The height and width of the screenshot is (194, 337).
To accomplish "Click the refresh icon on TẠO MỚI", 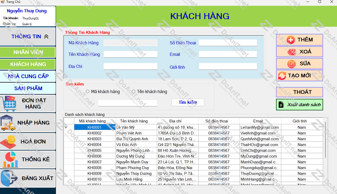I will pos(282,76).
